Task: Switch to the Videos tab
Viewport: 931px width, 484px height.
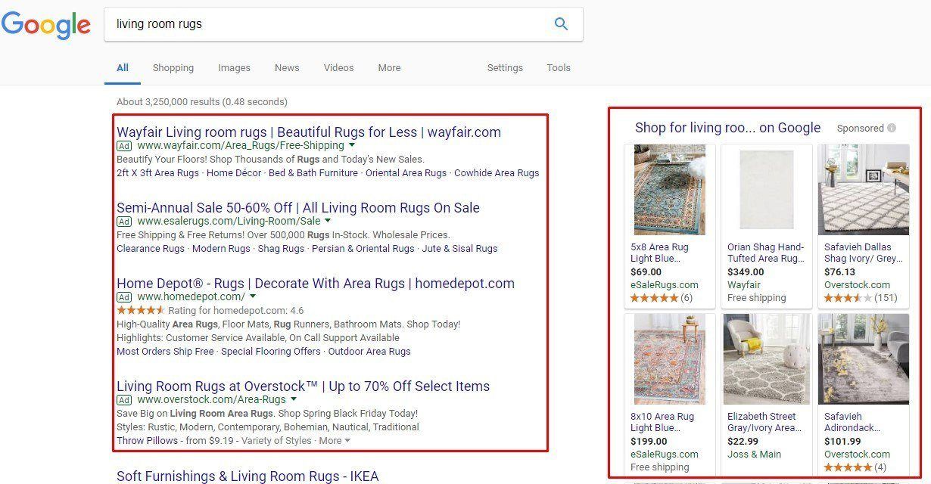Action: [x=338, y=67]
